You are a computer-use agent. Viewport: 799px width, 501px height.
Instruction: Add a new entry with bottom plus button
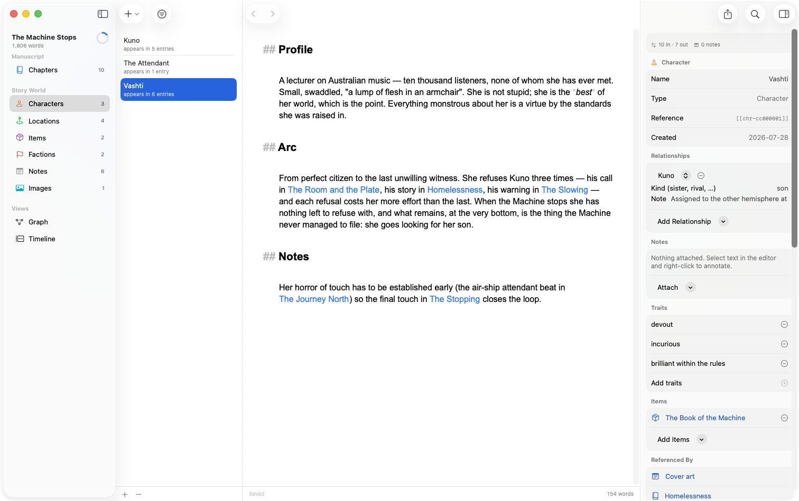125,494
